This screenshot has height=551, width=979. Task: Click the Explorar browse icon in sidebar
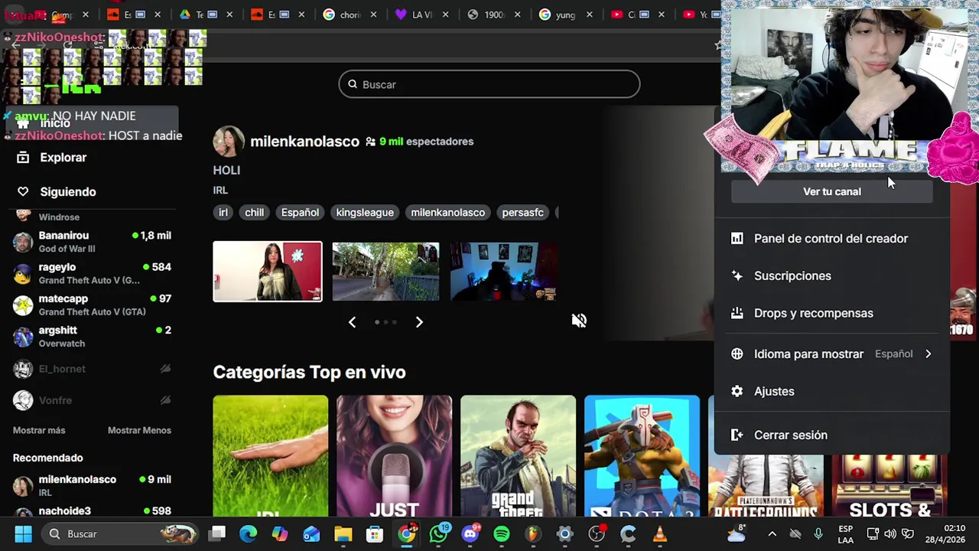click(23, 158)
